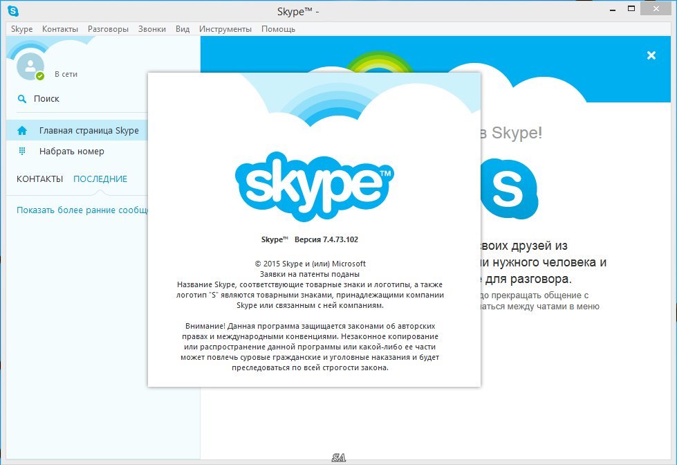677x465 pixels.
Task: Close the blue welcome banner
Action: pyautogui.click(x=651, y=55)
